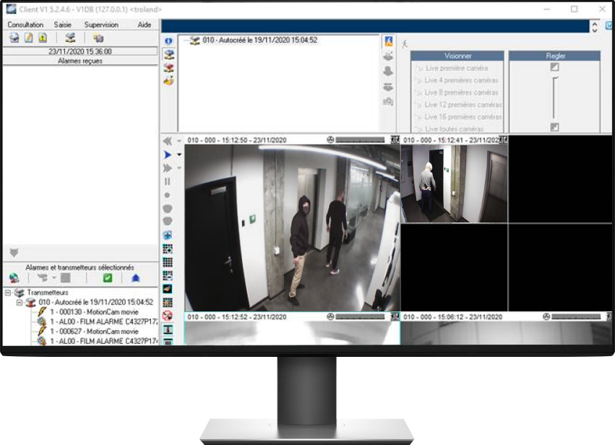Open the Aide menu
This screenshot has width=615, height=445.
pos(145,25)
